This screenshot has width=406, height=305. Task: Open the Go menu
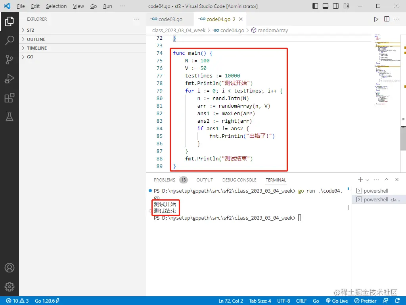tap(94, 6)
